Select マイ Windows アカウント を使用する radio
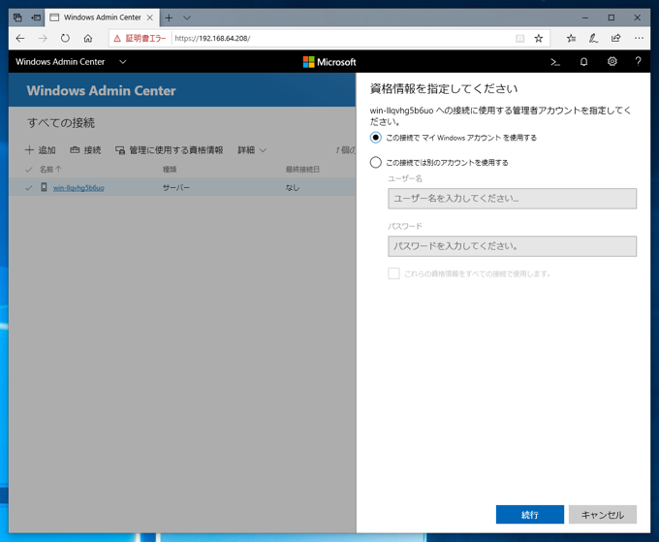 [x=376, y=138]
